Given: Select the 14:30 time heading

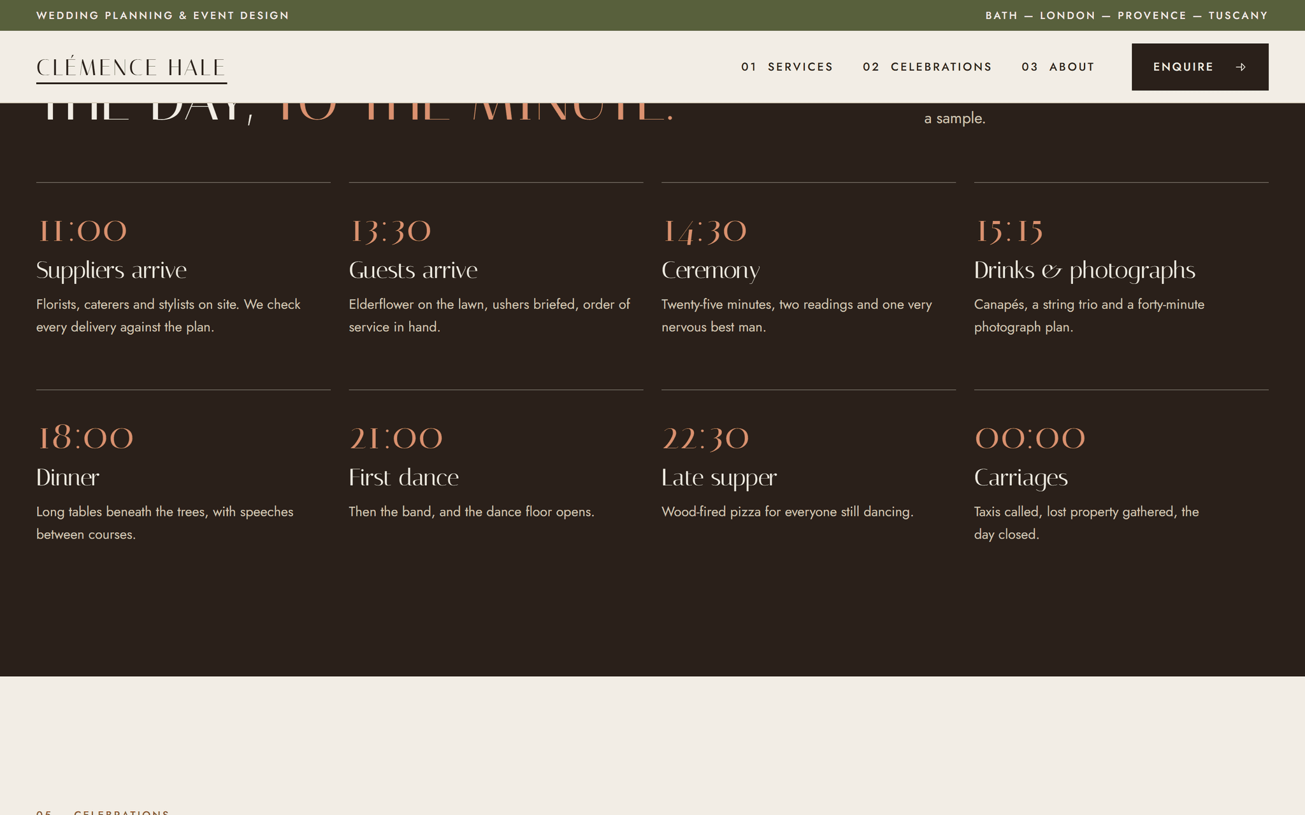Looking at the screenshot, I should (x=704, y=232).
